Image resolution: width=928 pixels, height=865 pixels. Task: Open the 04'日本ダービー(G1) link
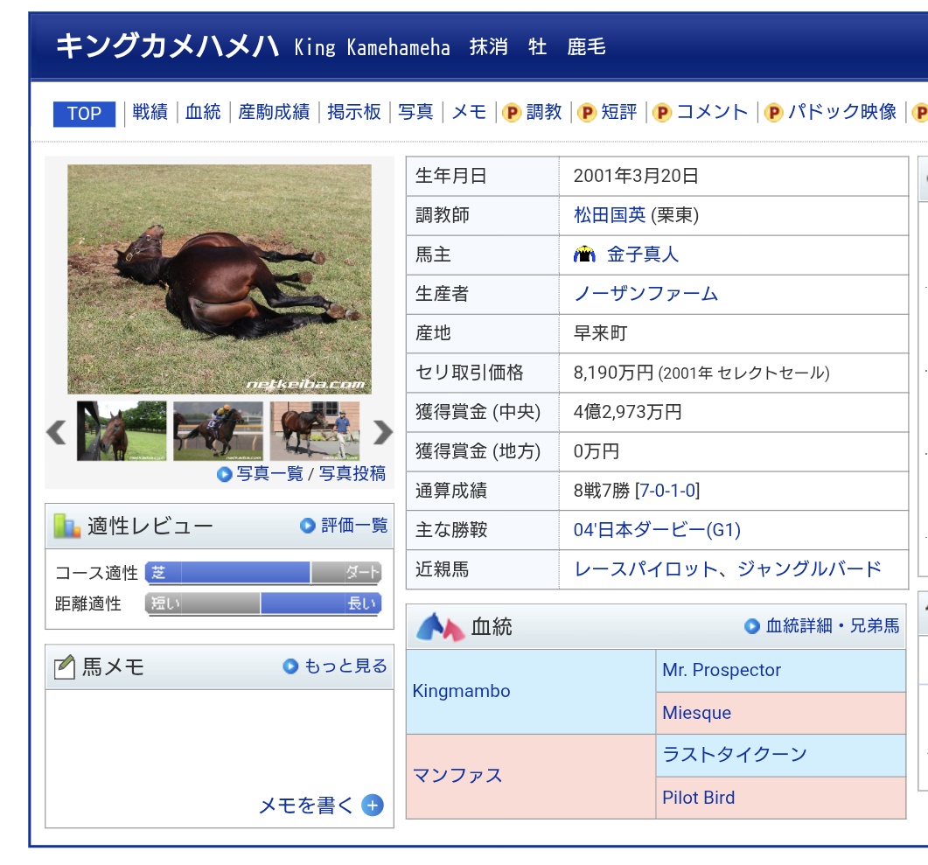(x=657, y=529)
